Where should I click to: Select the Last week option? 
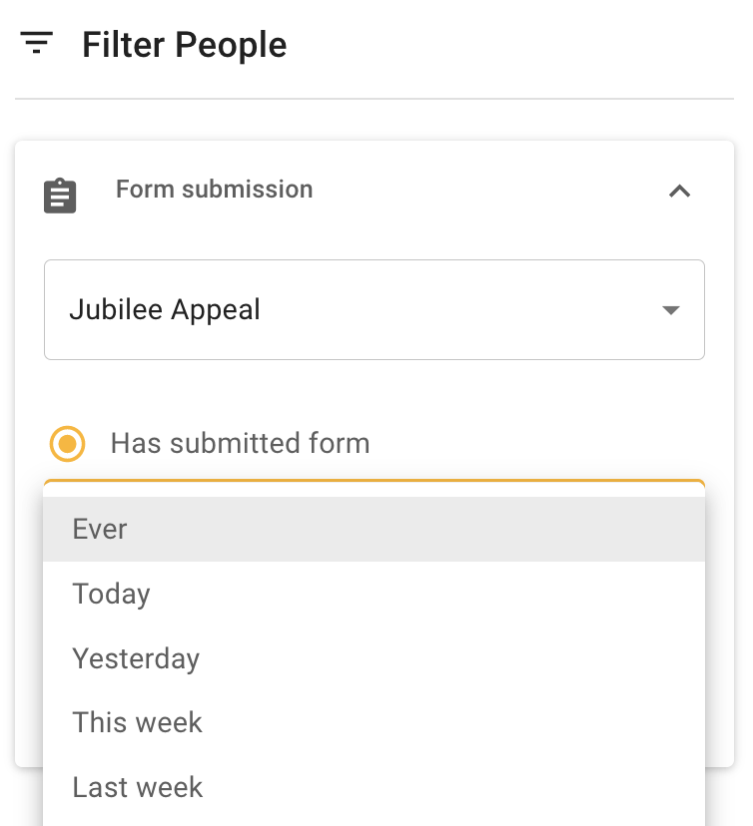(x=137, y=787)
